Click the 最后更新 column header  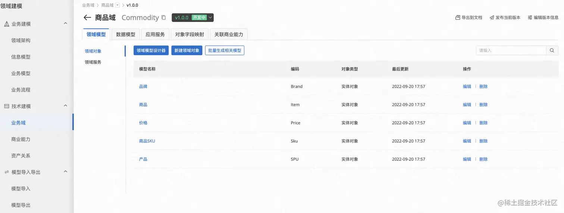[x=400, y=69]
